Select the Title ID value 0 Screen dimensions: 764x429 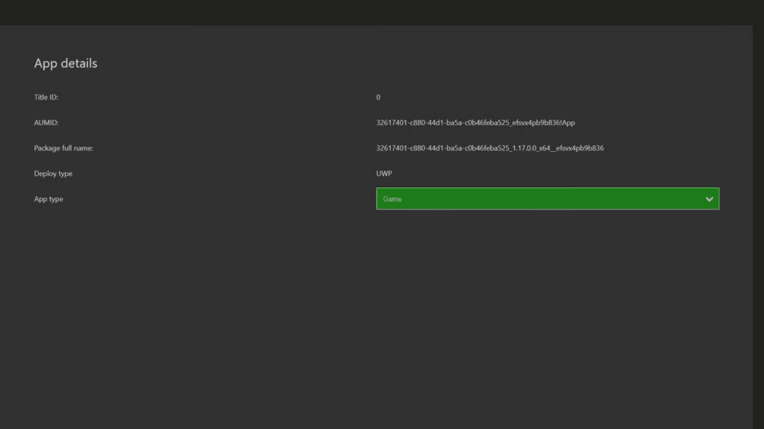tap(378, 97)
